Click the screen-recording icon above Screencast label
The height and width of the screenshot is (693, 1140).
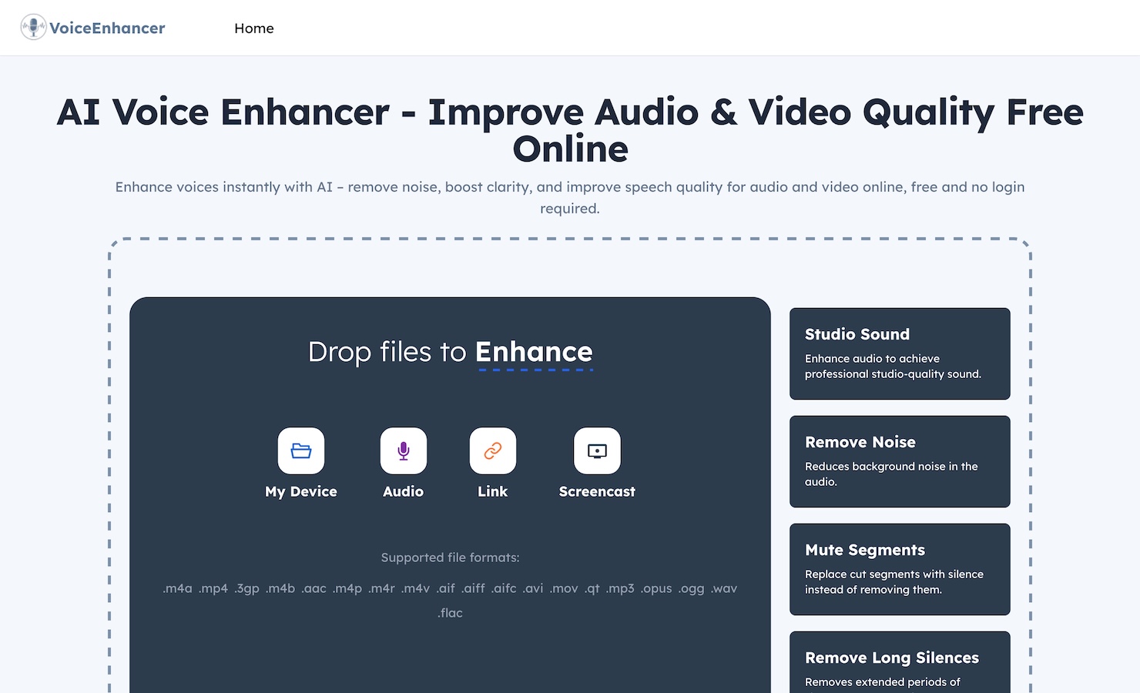click(x=596, y=451)
